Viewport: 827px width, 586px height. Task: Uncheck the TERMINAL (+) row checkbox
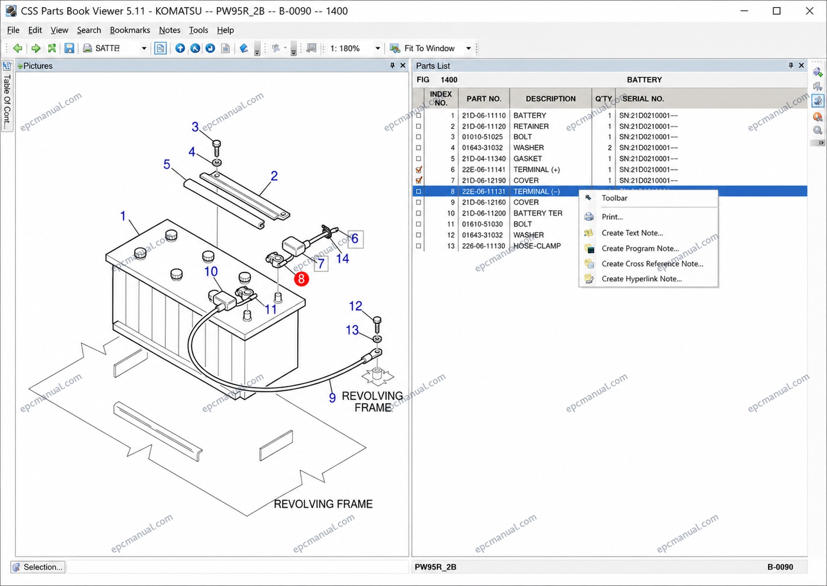click(419, 169)
